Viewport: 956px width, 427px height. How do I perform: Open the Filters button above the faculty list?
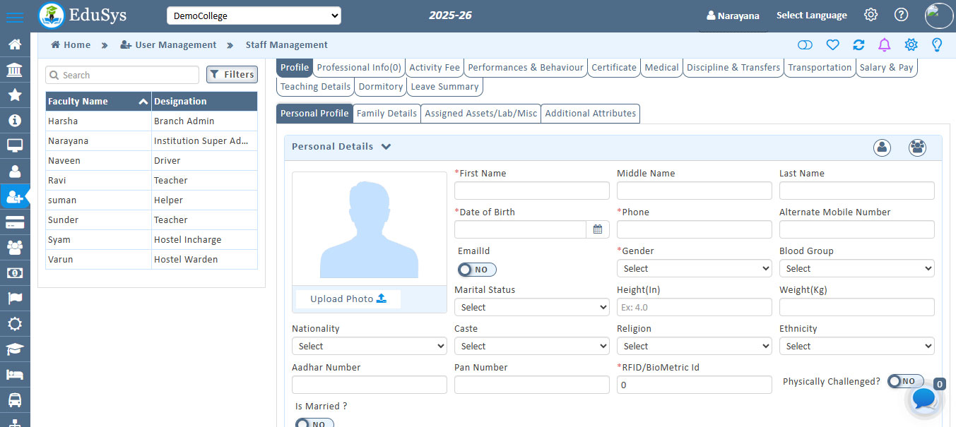(232, 74)
